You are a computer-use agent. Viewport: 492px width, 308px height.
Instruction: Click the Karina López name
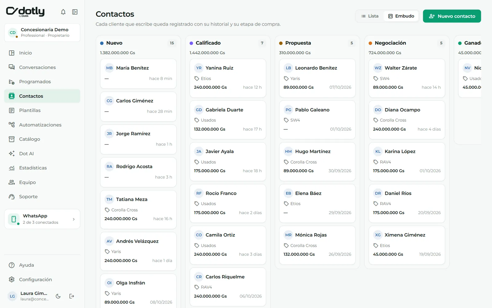click(x=400, y=152)
